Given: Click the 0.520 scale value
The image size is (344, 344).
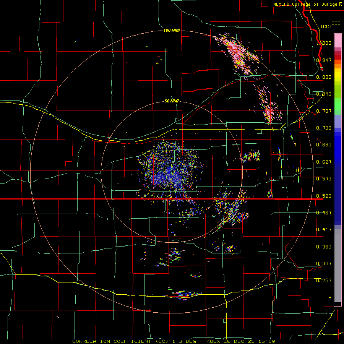Looking at the screenshot, I should point(324,196).
